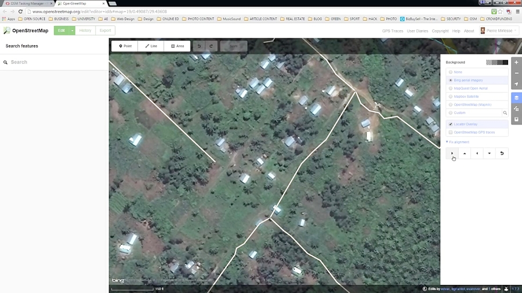Click the geolocate arrow icon

[x=516, y=84]
